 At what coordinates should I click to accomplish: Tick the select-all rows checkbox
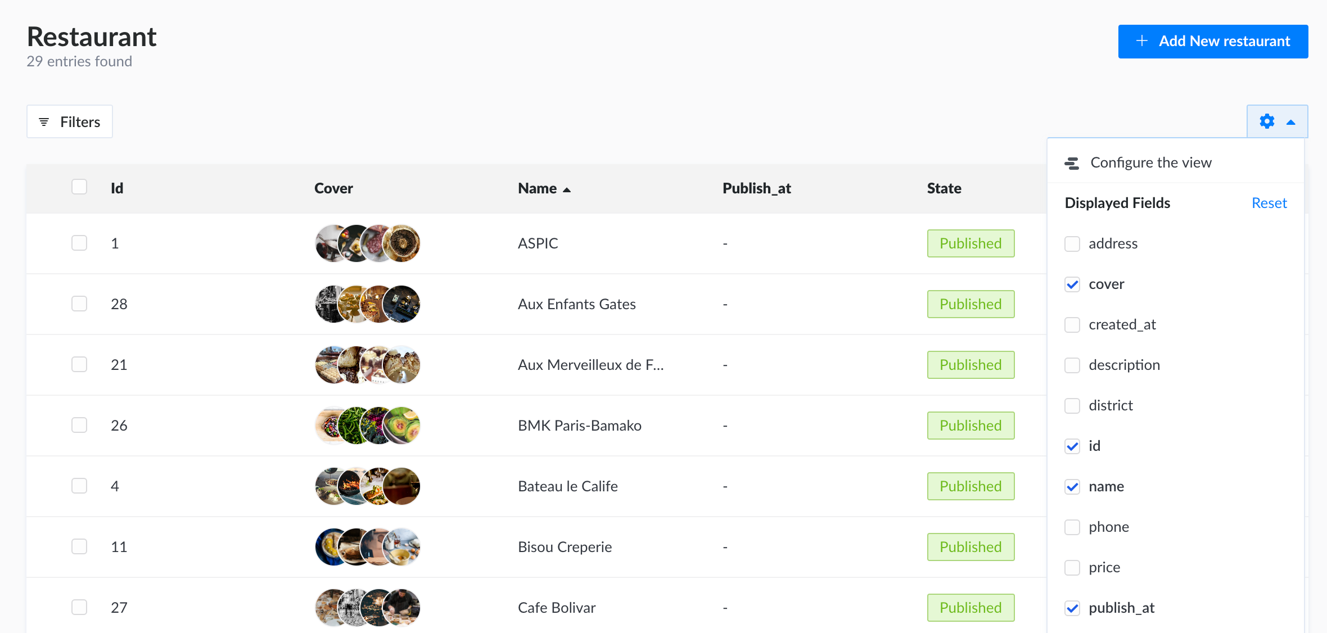point(79,187)
